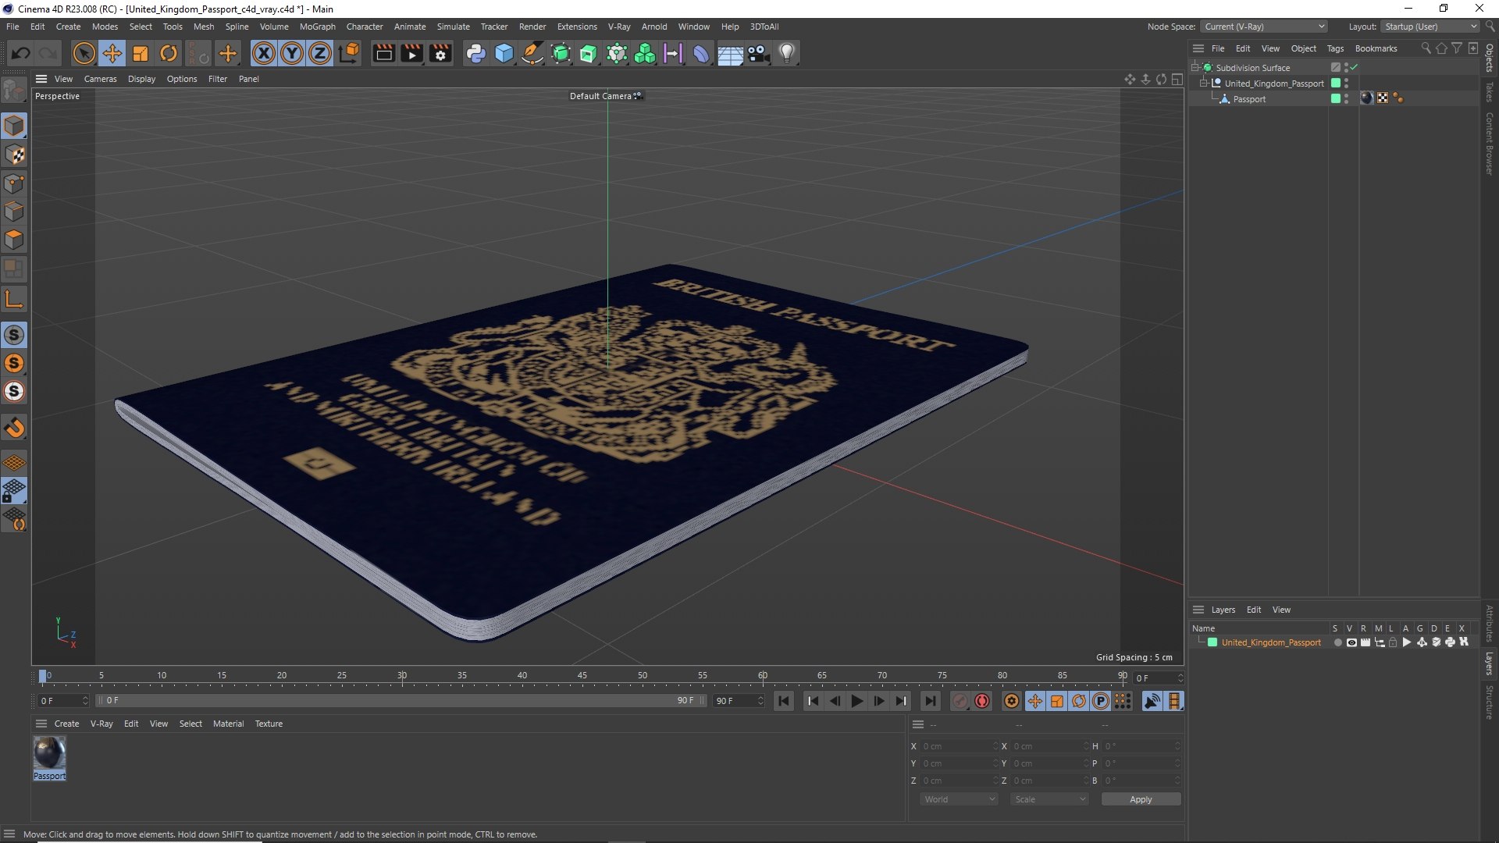Screen dimensions: 1499x843
Task: Toggle Y axis lock
Action: click(x=292, y=53)
